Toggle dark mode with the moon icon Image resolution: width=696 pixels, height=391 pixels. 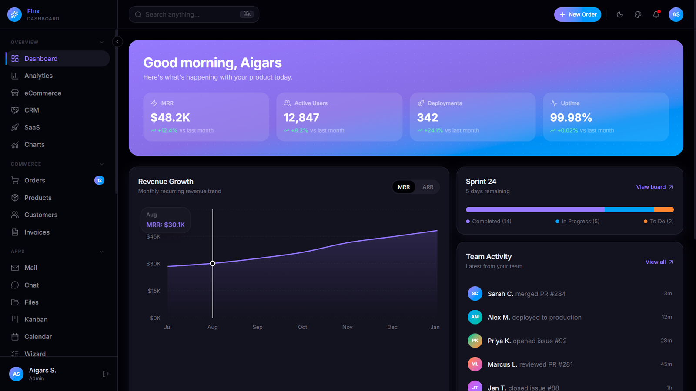[x=620, y=14]
